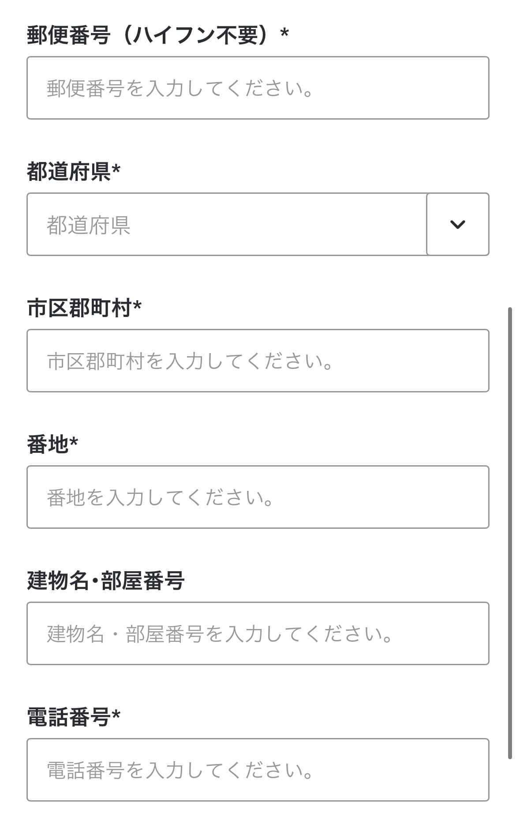Viewport: 516px width, 821px height.
Task: Click the scrollbar track above the thumb
Action: point(510,154)
